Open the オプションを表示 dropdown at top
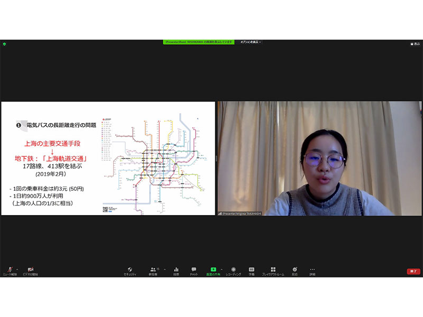423x317 pixels. click(251, 42)
